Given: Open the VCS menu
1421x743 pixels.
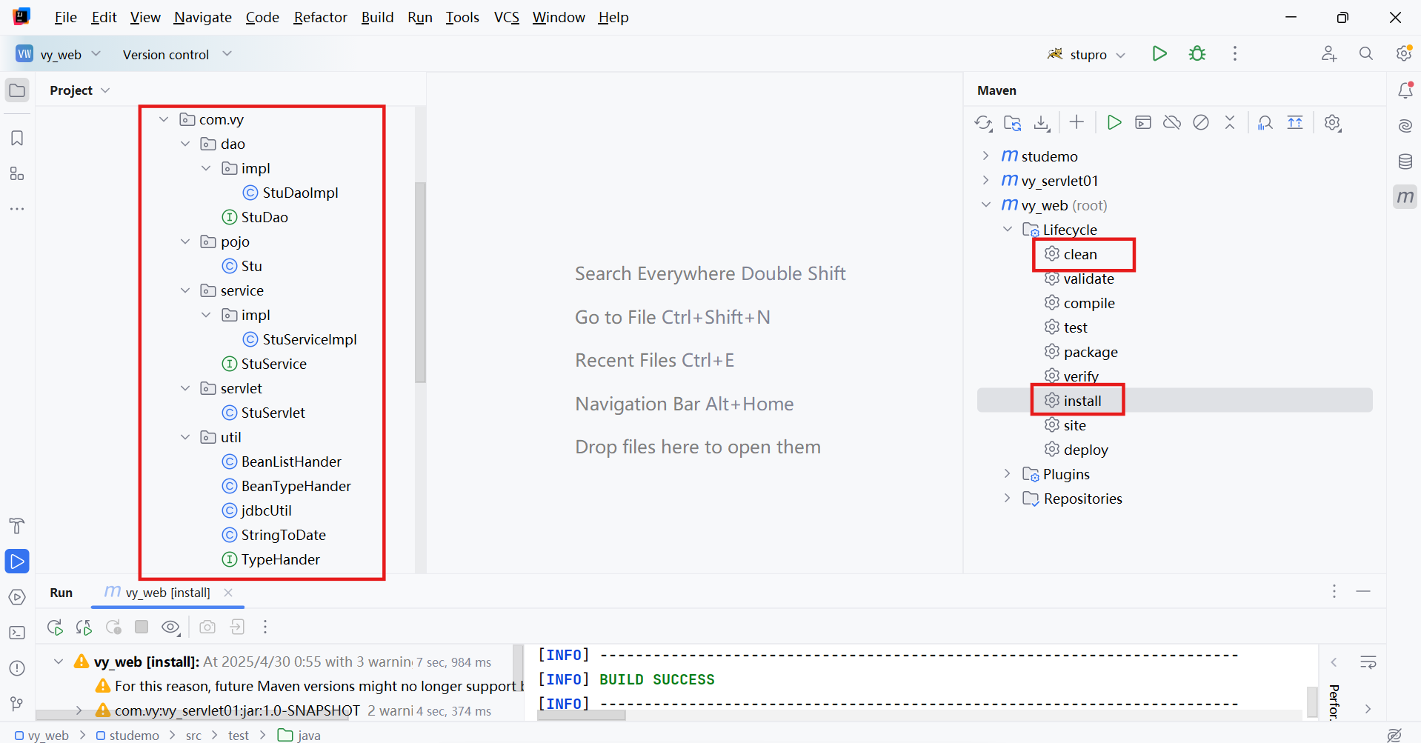Looking at the screenshot, I should click(507, 17).
